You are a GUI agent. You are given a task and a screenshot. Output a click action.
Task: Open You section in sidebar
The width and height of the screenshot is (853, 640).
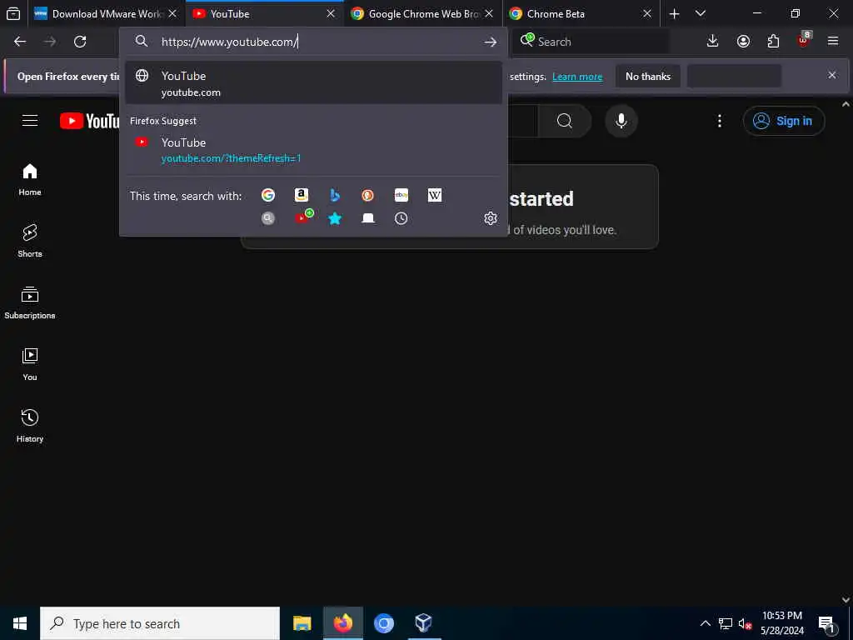[x=30, y=364]
